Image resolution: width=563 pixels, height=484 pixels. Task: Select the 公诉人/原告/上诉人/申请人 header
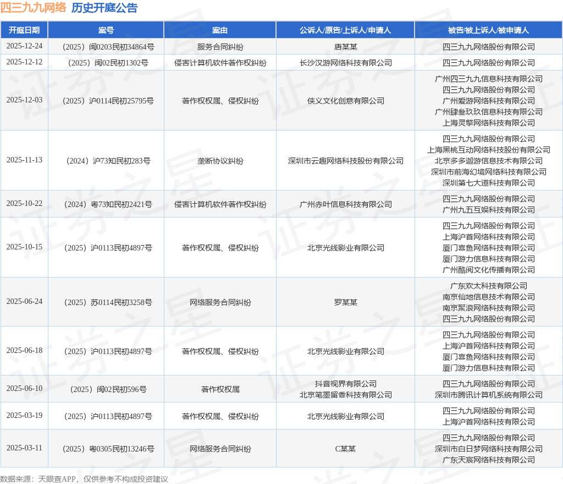(345, 30)
